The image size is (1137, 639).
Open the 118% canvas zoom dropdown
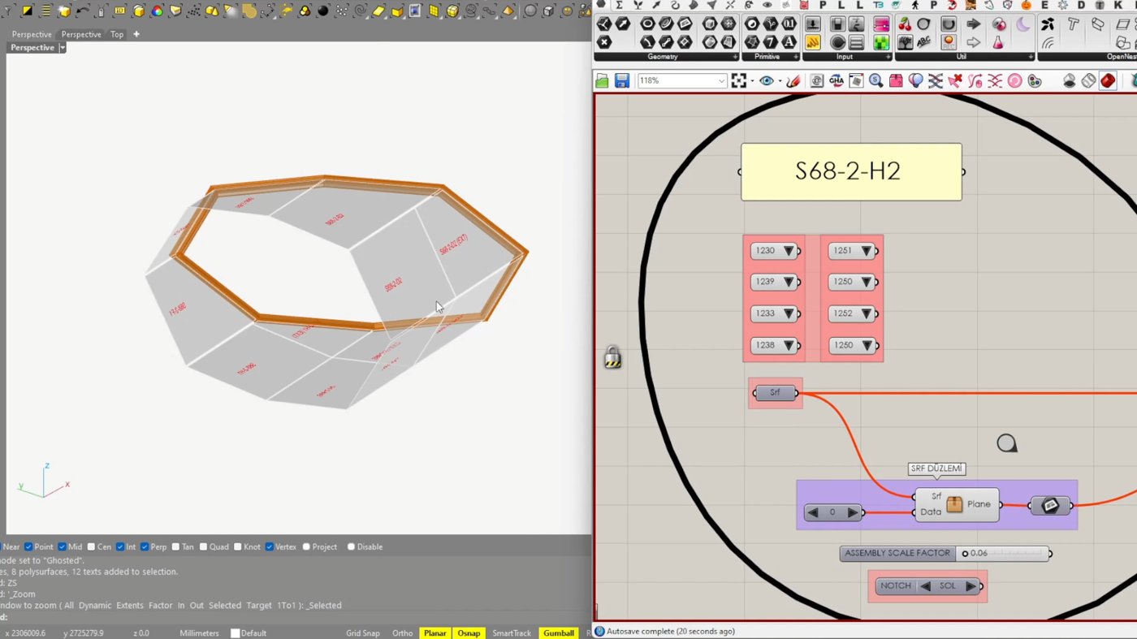(x=720, y=81)
